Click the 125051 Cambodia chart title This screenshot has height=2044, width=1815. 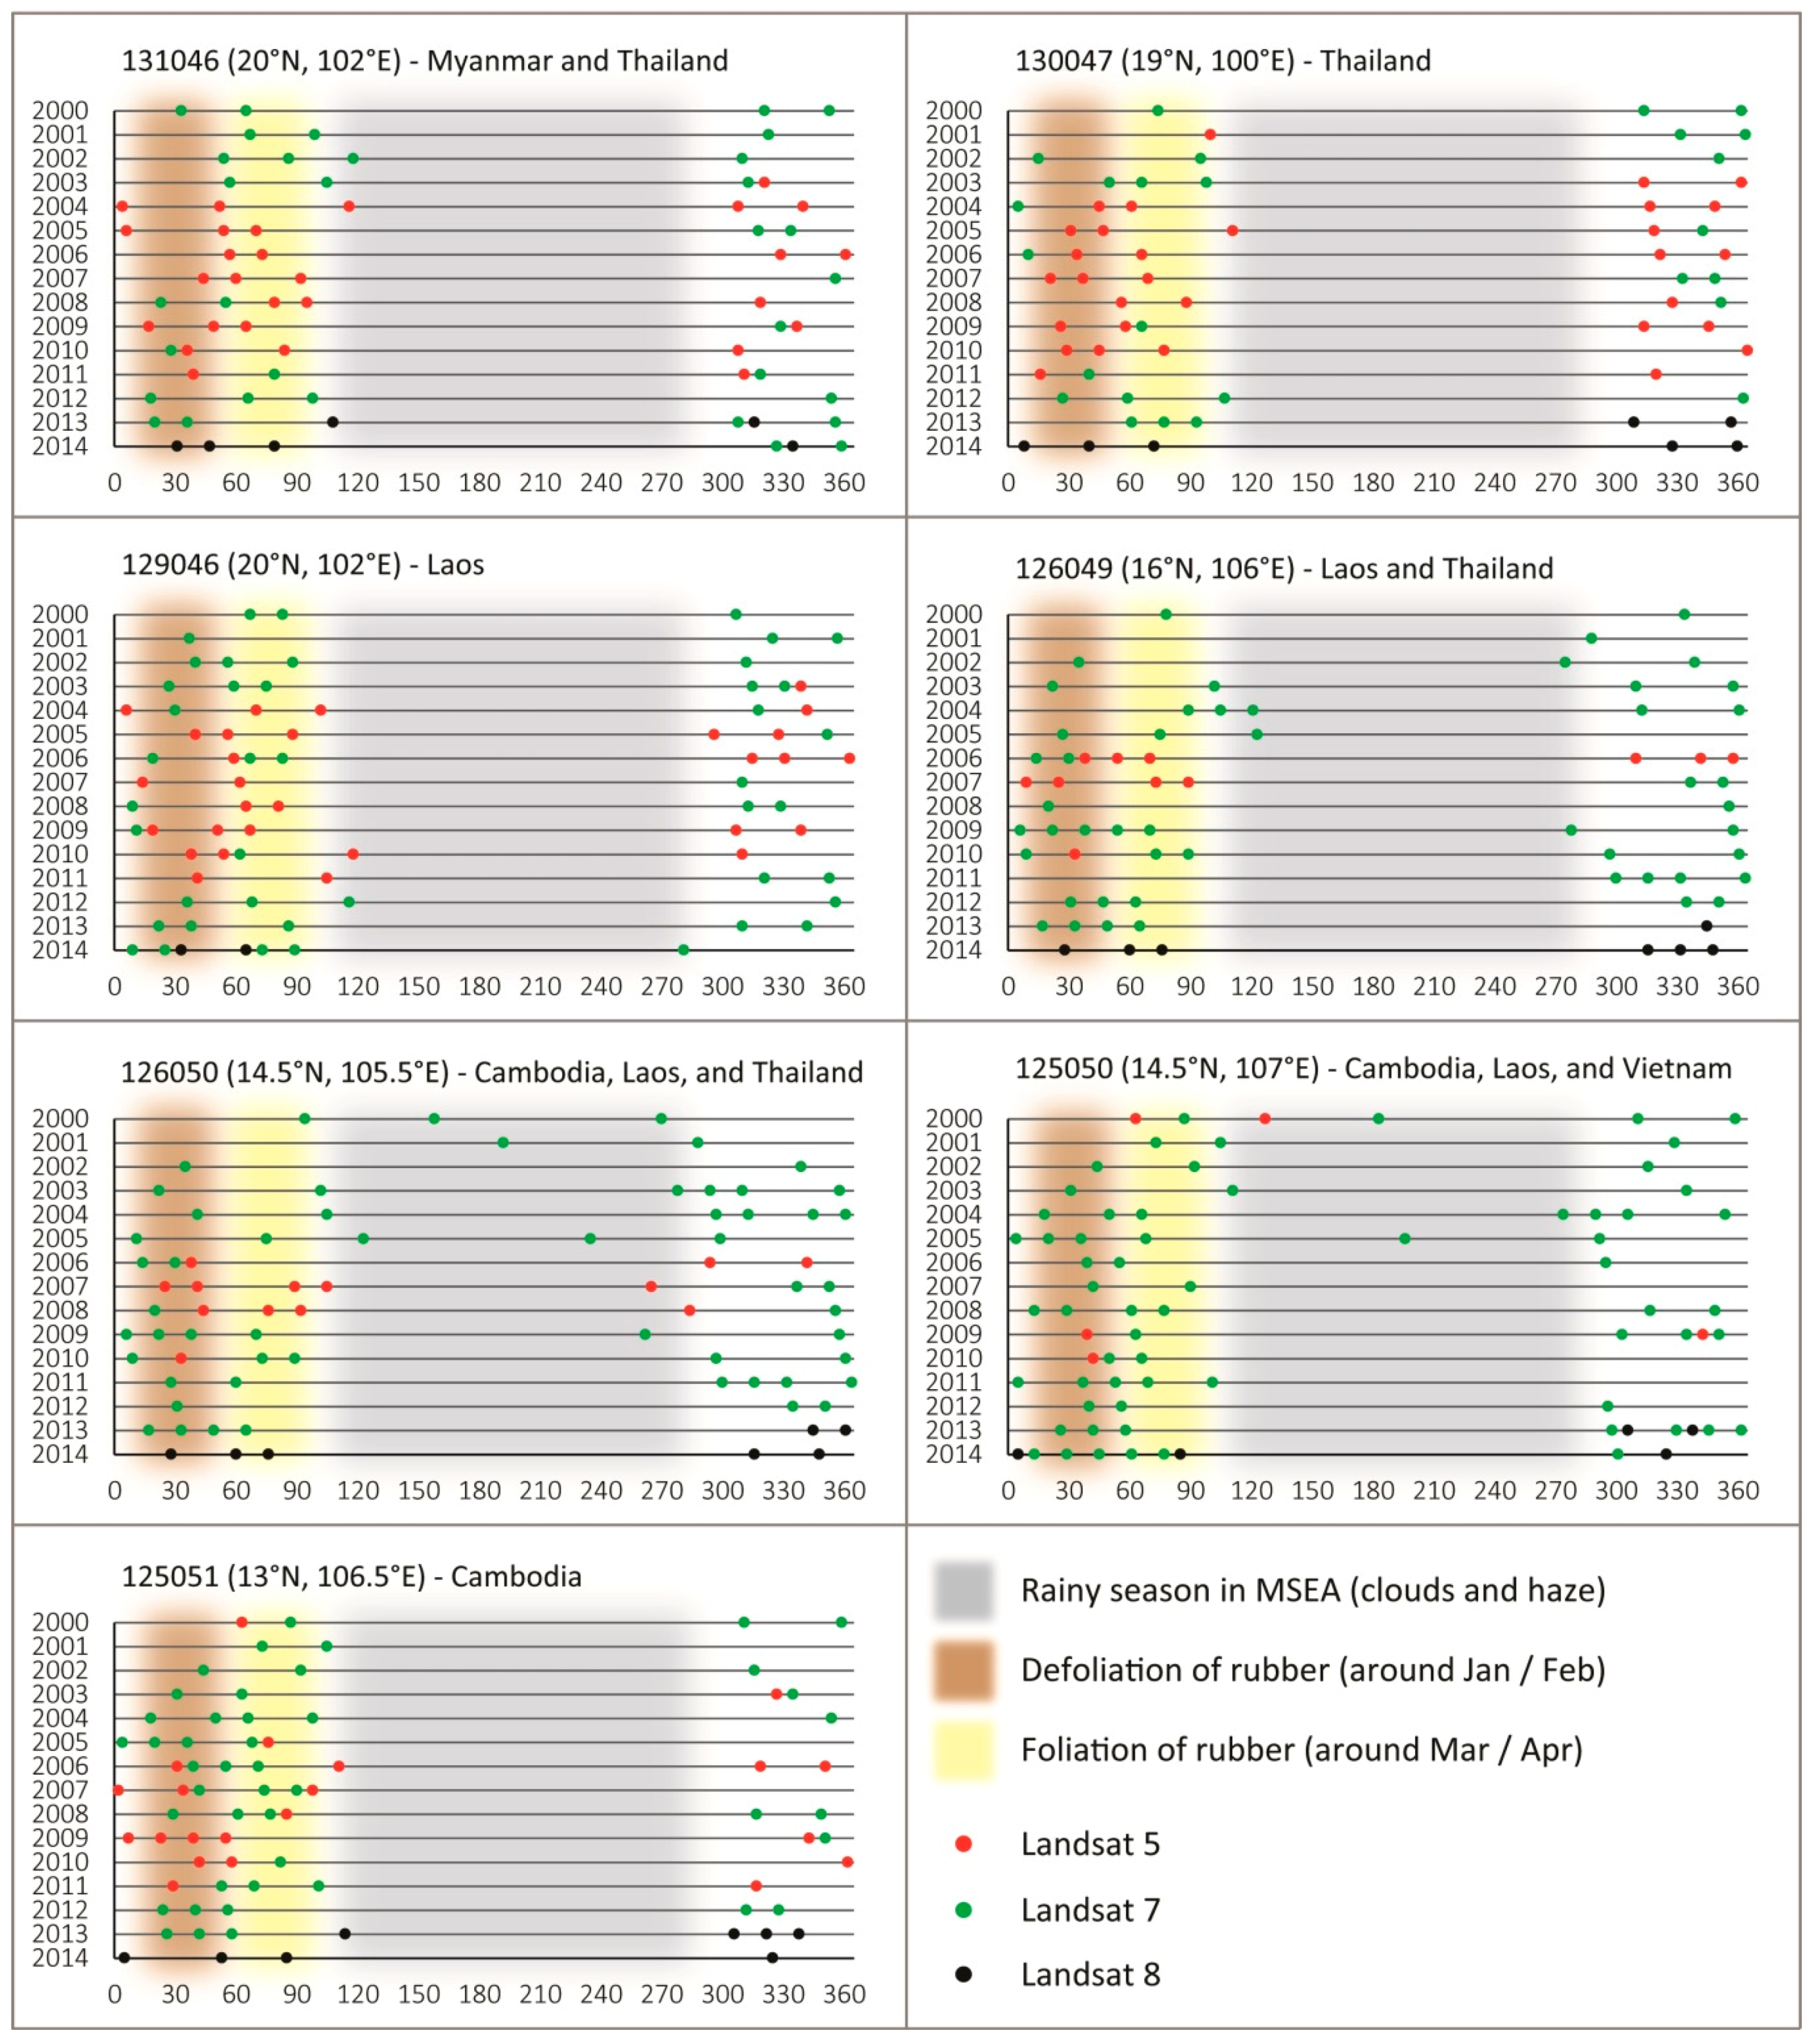(352, 1578)
